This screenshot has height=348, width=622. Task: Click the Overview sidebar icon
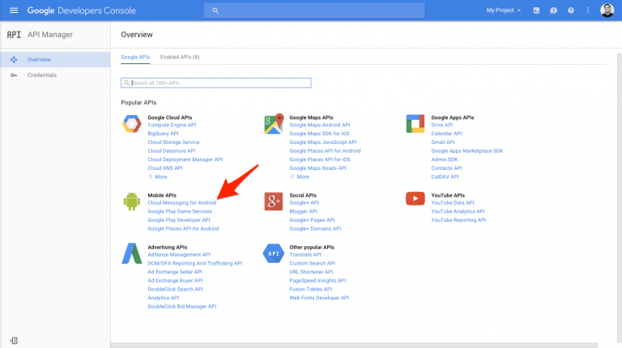pyautogui.click(x=14, y=59)
